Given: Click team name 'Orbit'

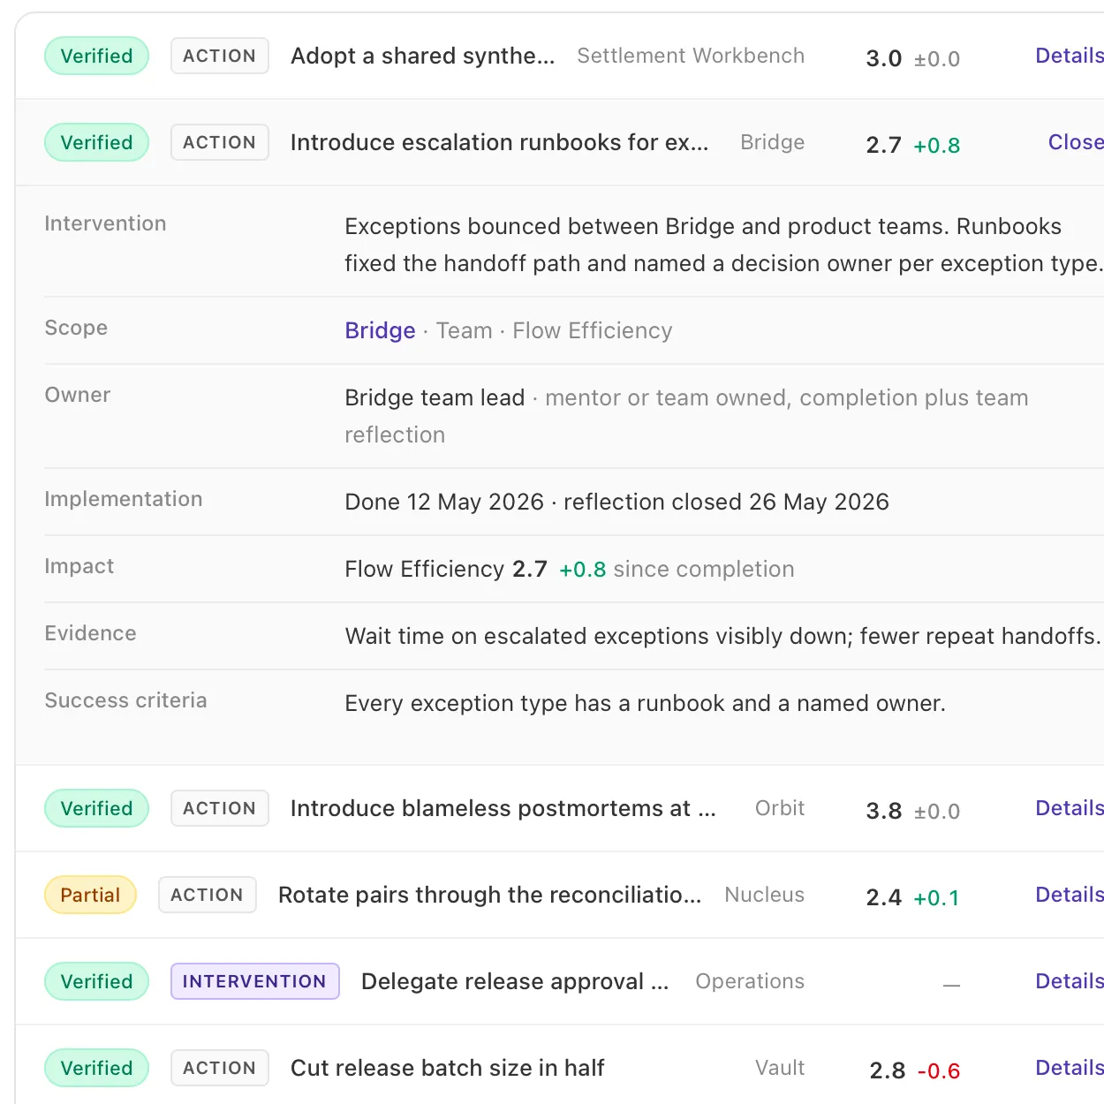Looking at the screenshot, I should click(780, 808).
